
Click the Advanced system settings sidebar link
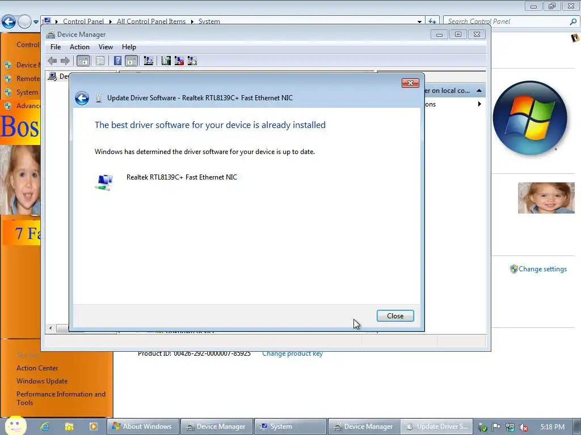coord(28,106)
